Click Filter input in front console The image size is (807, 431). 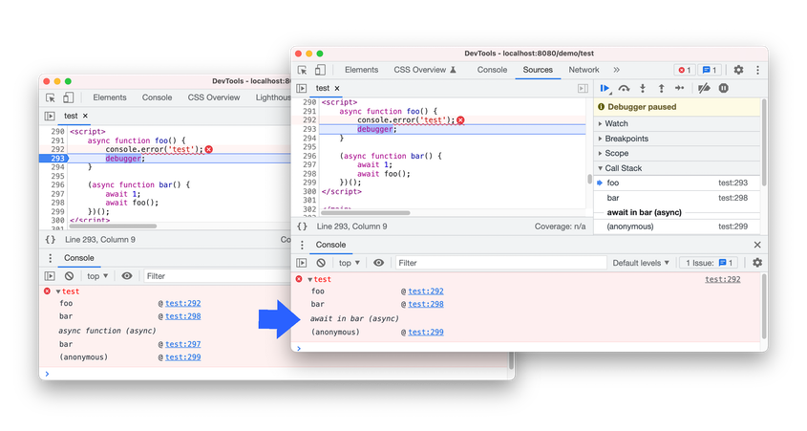point(500,263)
